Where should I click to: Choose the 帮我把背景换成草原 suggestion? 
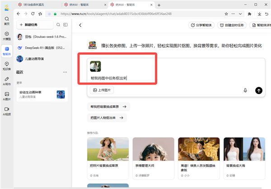point(108,107)
